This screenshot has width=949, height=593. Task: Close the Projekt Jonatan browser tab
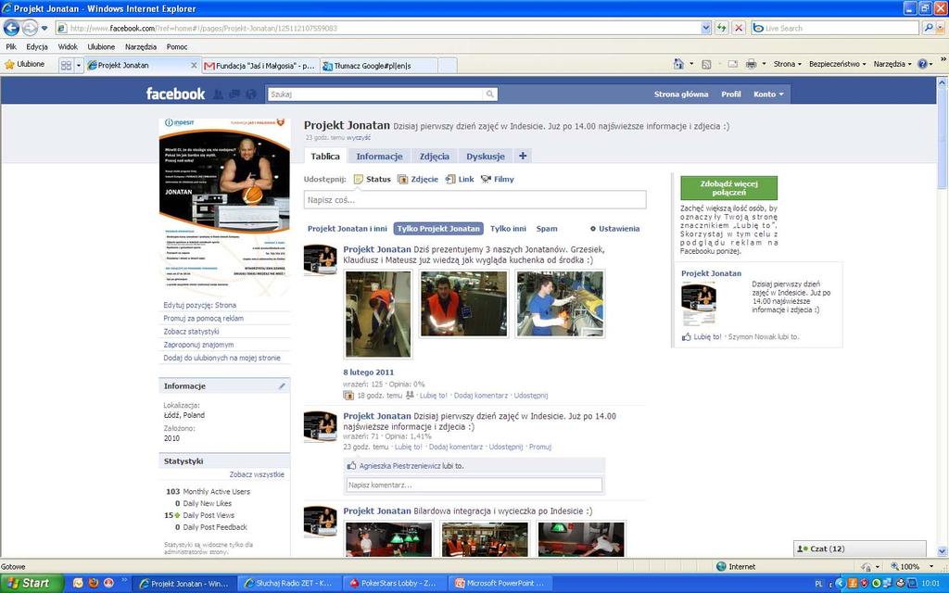194,66
